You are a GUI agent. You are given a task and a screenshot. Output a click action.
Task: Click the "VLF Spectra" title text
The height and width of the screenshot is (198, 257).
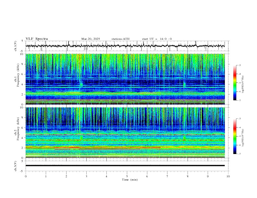pyautogui.click(x=37, y=39)
